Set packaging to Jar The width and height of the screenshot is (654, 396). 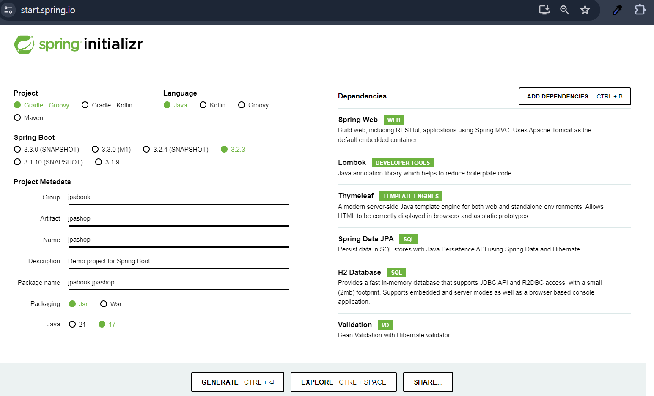78,304
